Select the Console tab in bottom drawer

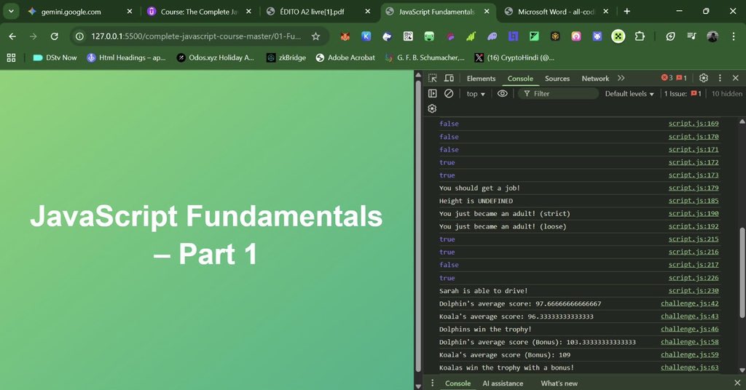458,383
